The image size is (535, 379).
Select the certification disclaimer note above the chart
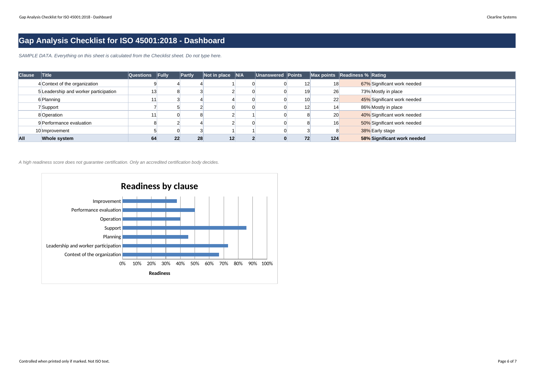point(119,162)
